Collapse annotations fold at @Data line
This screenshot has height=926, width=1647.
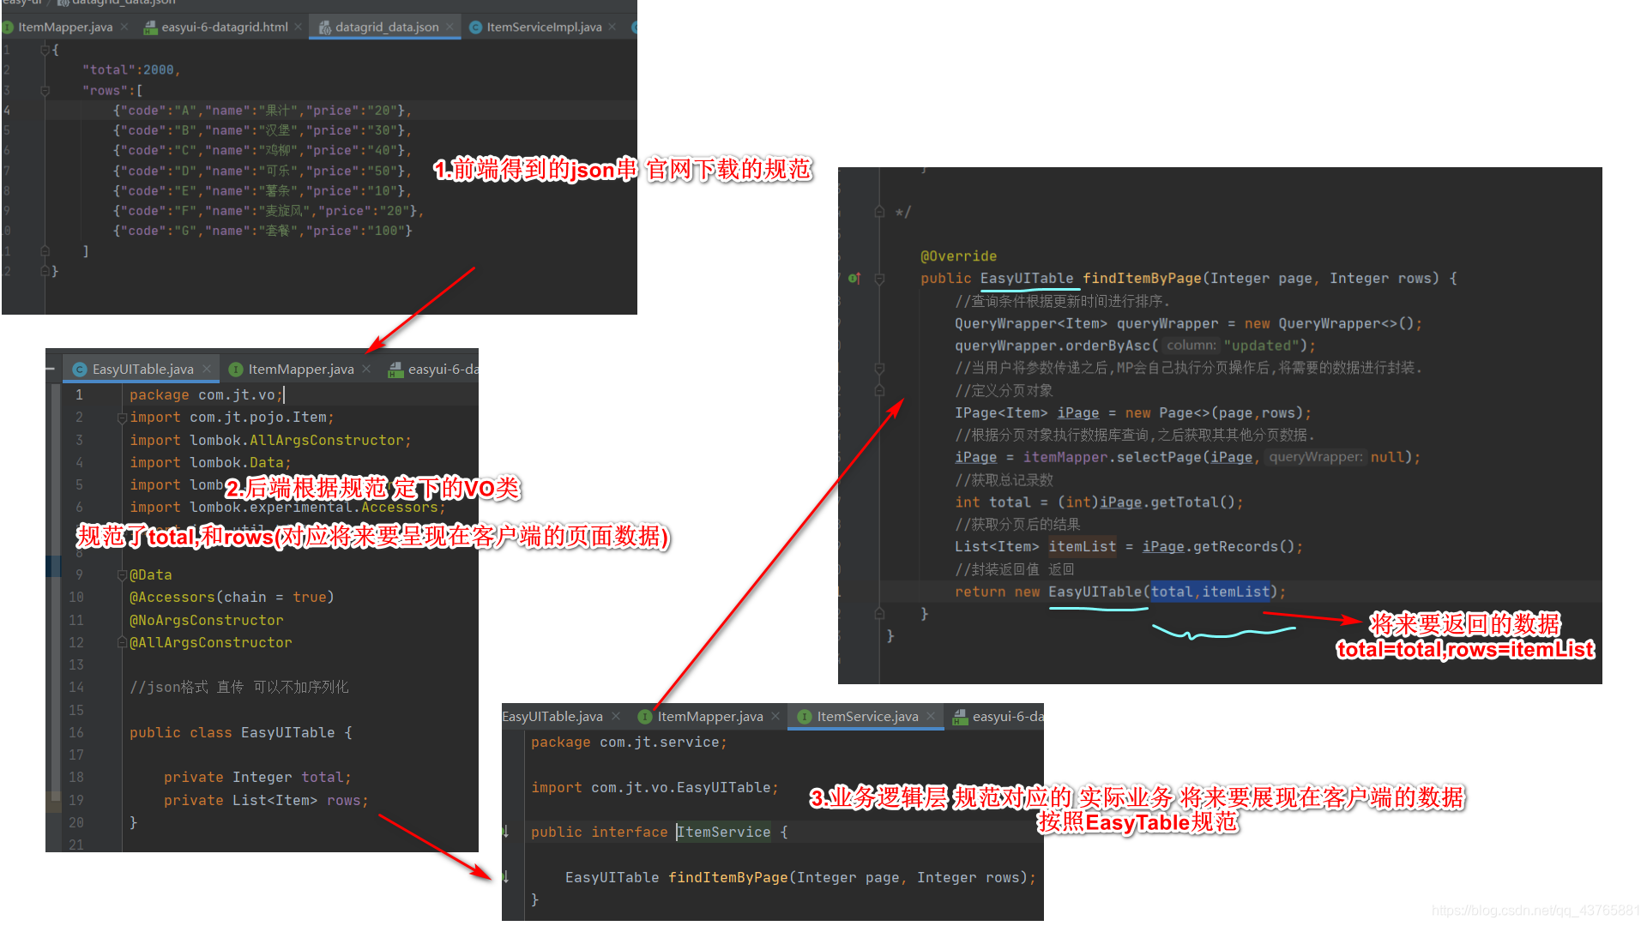point(122,575)
